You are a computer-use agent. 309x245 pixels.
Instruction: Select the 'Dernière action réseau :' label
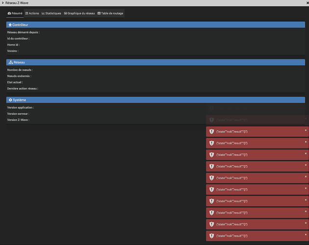click(23, 89)
